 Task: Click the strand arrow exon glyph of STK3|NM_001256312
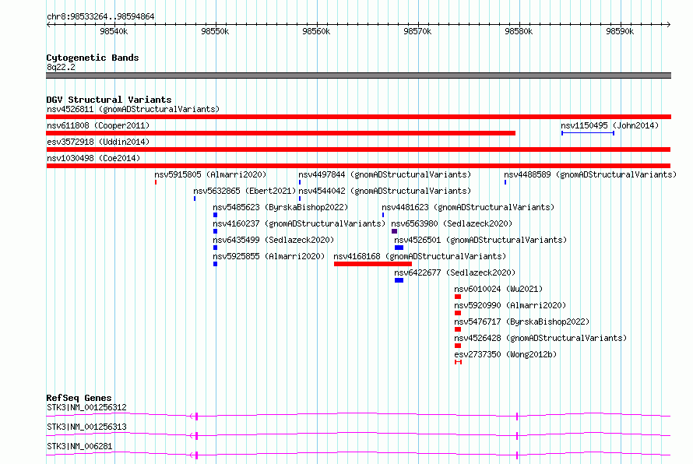pos(194,416)
